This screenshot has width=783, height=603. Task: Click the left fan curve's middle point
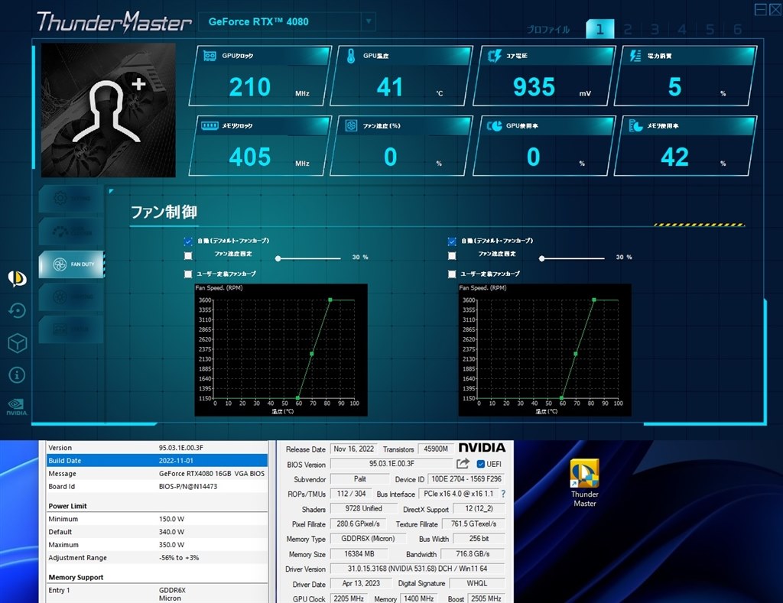coord(312,354)
